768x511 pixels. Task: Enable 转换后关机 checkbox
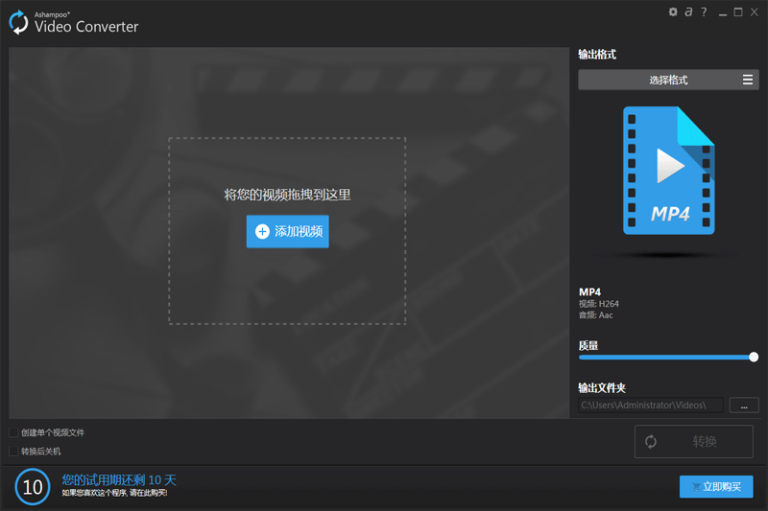click(x=13, y=451)
